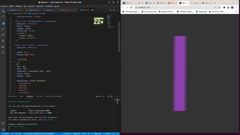Image resolution: width=240 pixels, height=135 pixels.
Task: Open the Explorer view in VS Code activity bar
Action: click(3, 11)
